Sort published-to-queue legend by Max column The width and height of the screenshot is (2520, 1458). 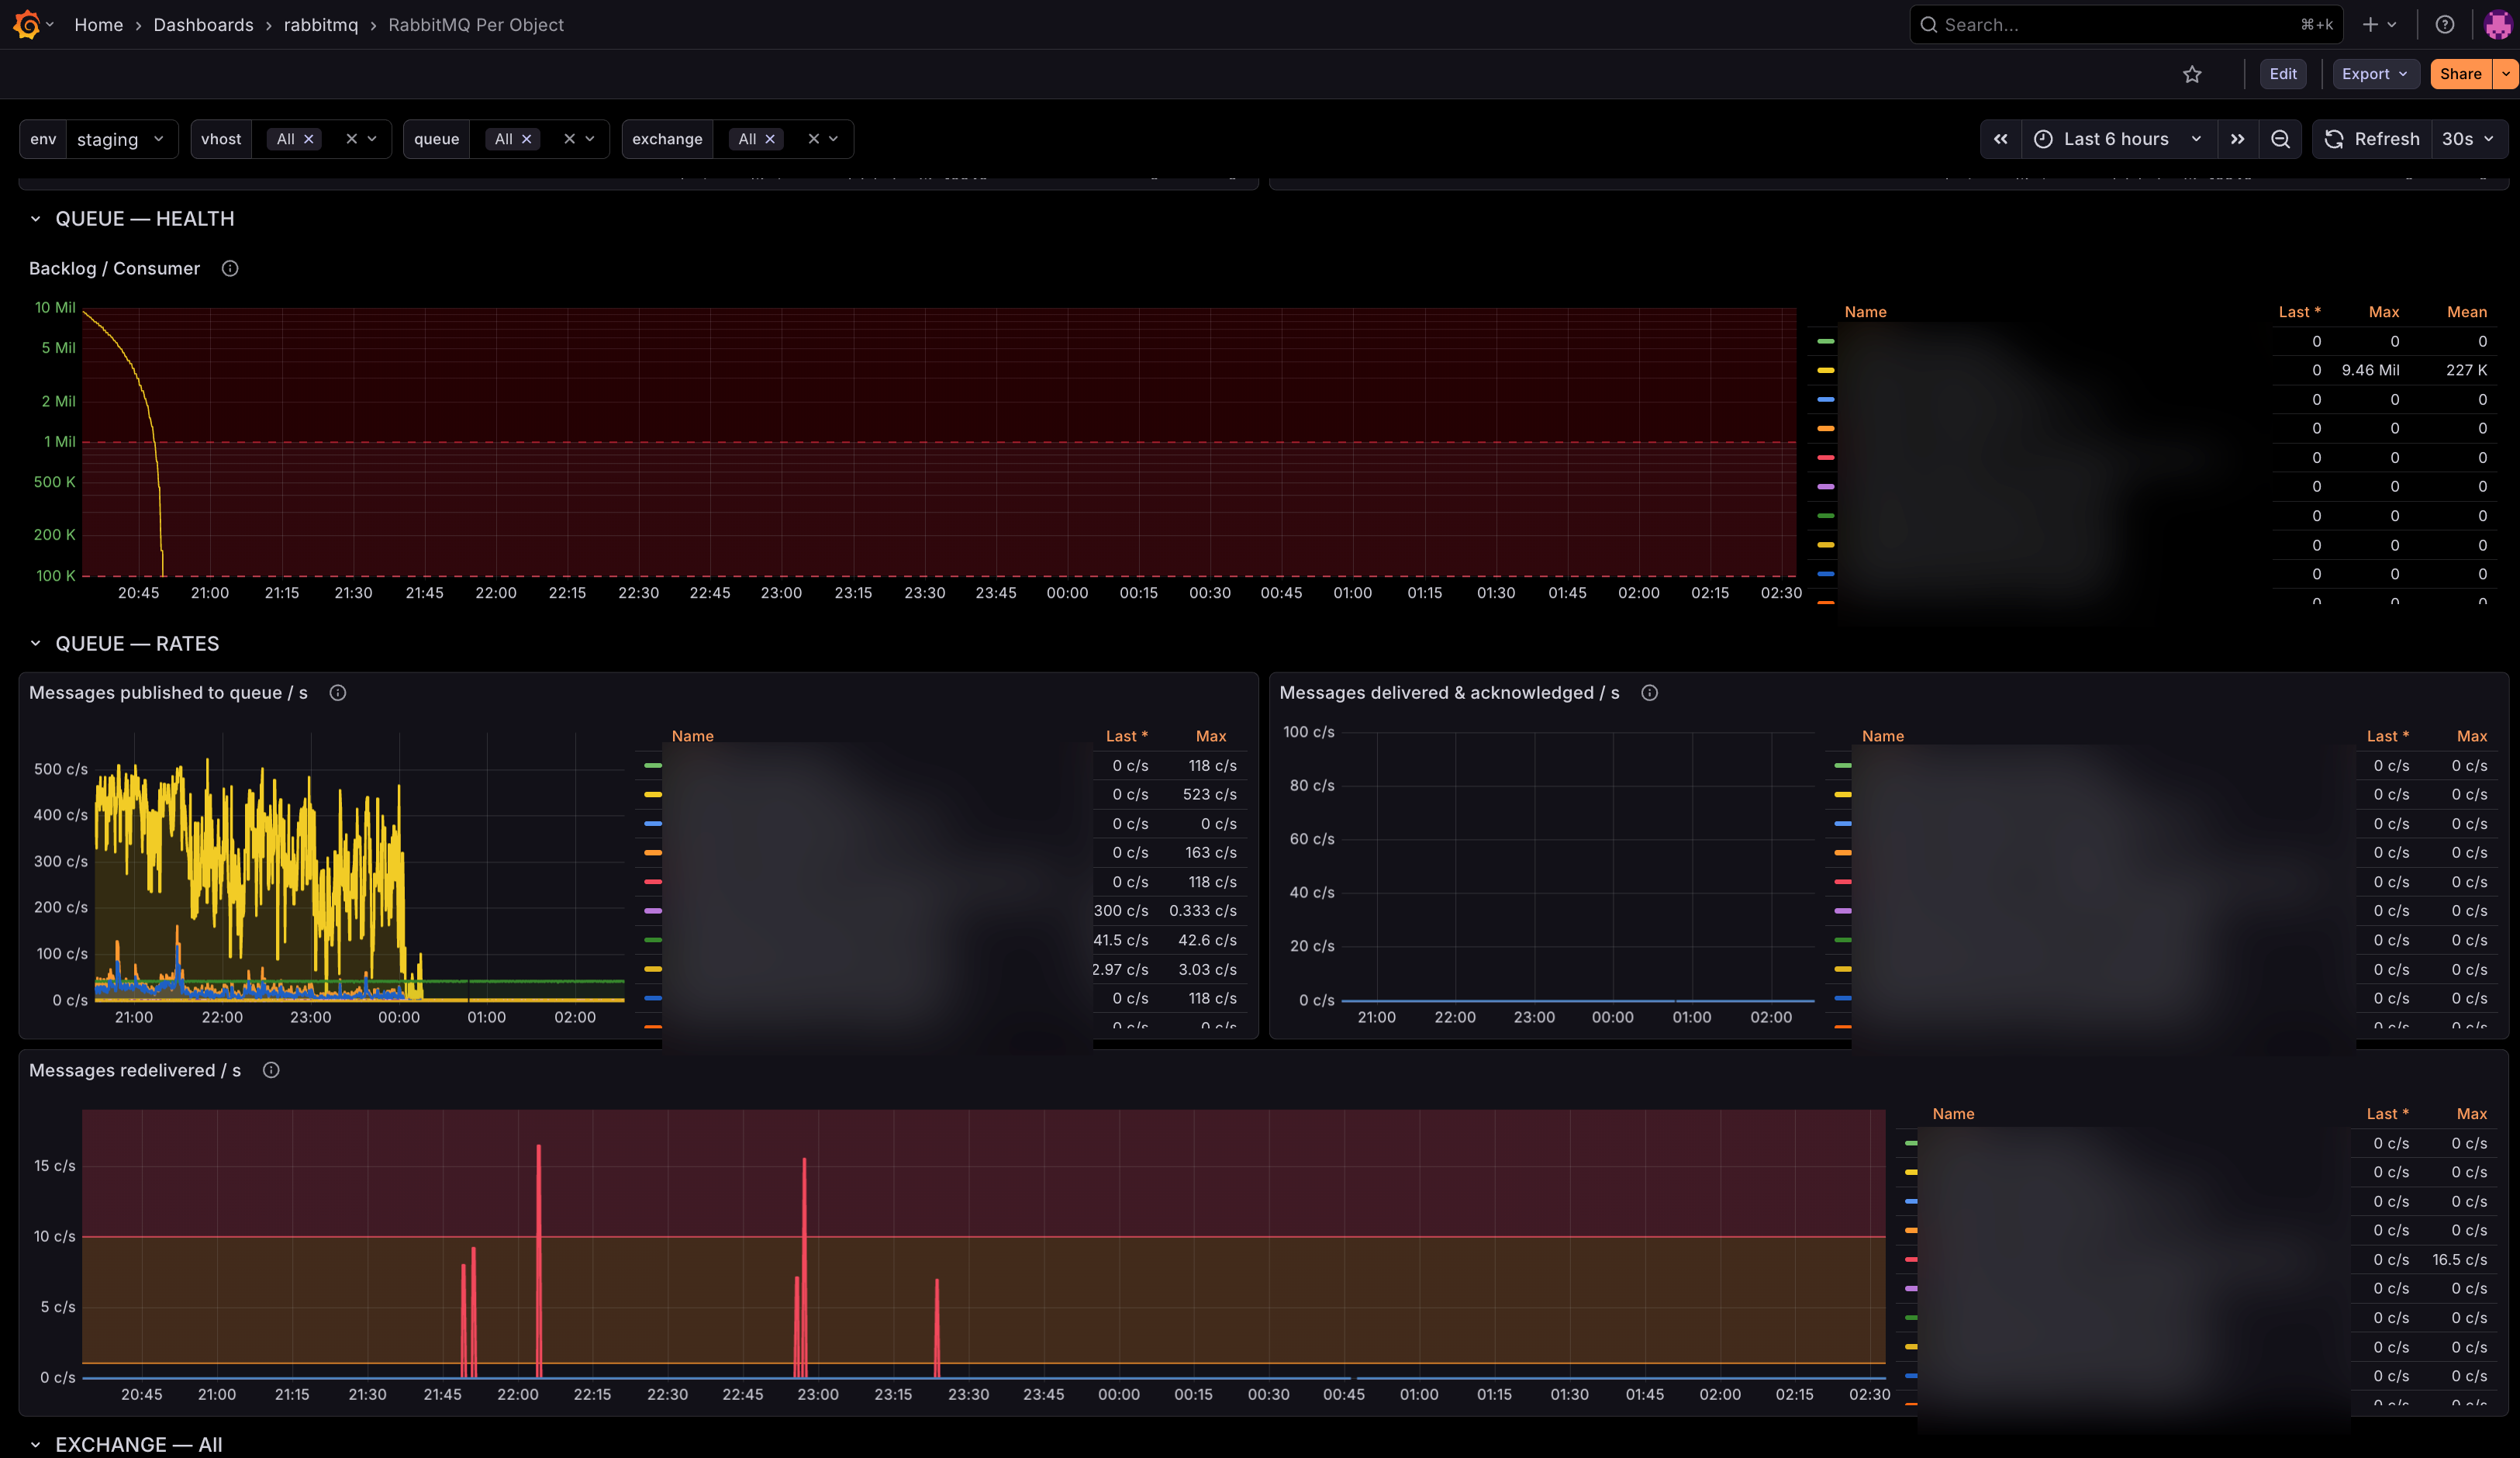pyautogui.click(x=1211, y=736)
